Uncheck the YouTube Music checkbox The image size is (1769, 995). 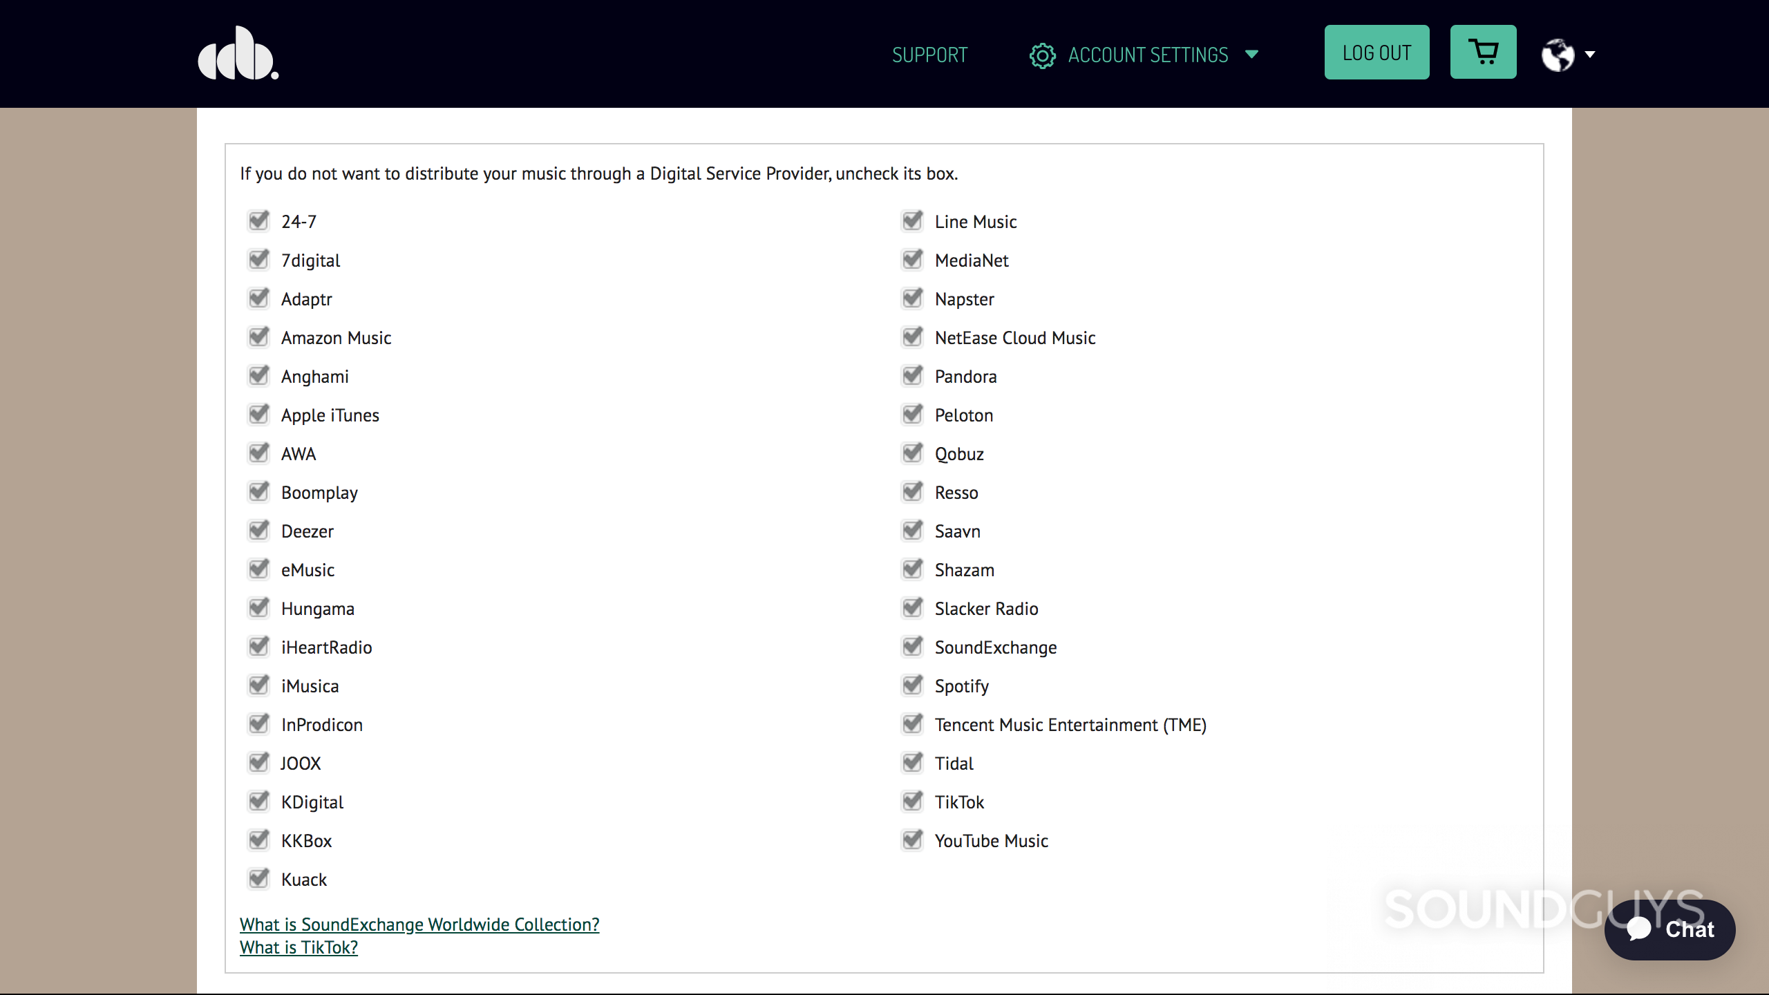click(x=912, y=840)
